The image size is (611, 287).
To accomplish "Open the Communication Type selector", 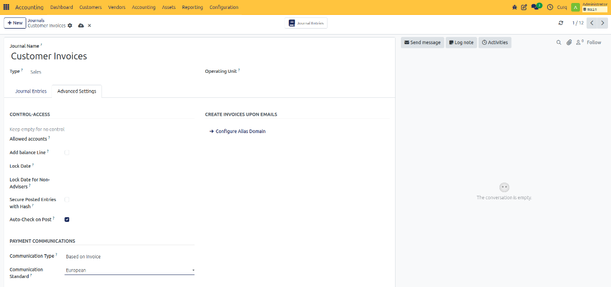I will tap(129, 257).
